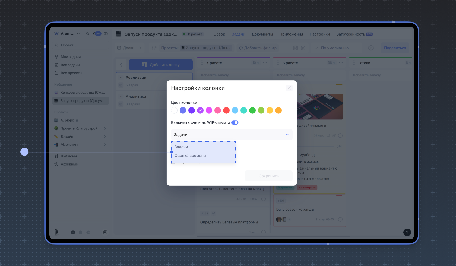The width and height of the screenshot is (456, 266).
Task: Pick the green column color swatch
Action: click(x=252, y=110)
